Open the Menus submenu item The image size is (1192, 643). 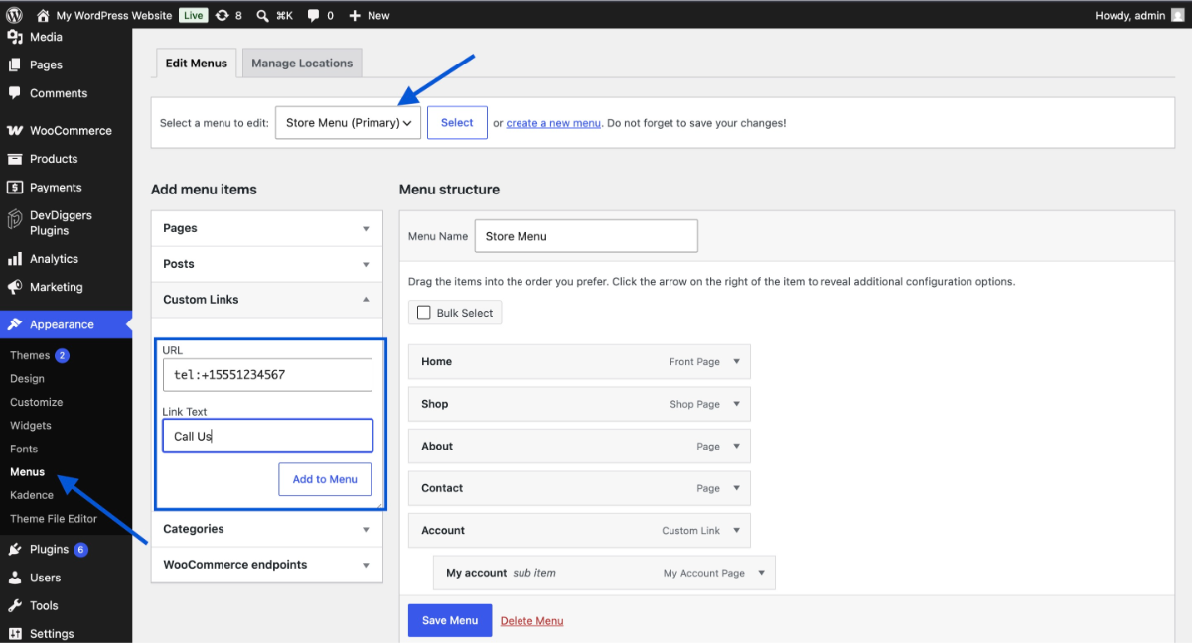click(x=27, y=472)
